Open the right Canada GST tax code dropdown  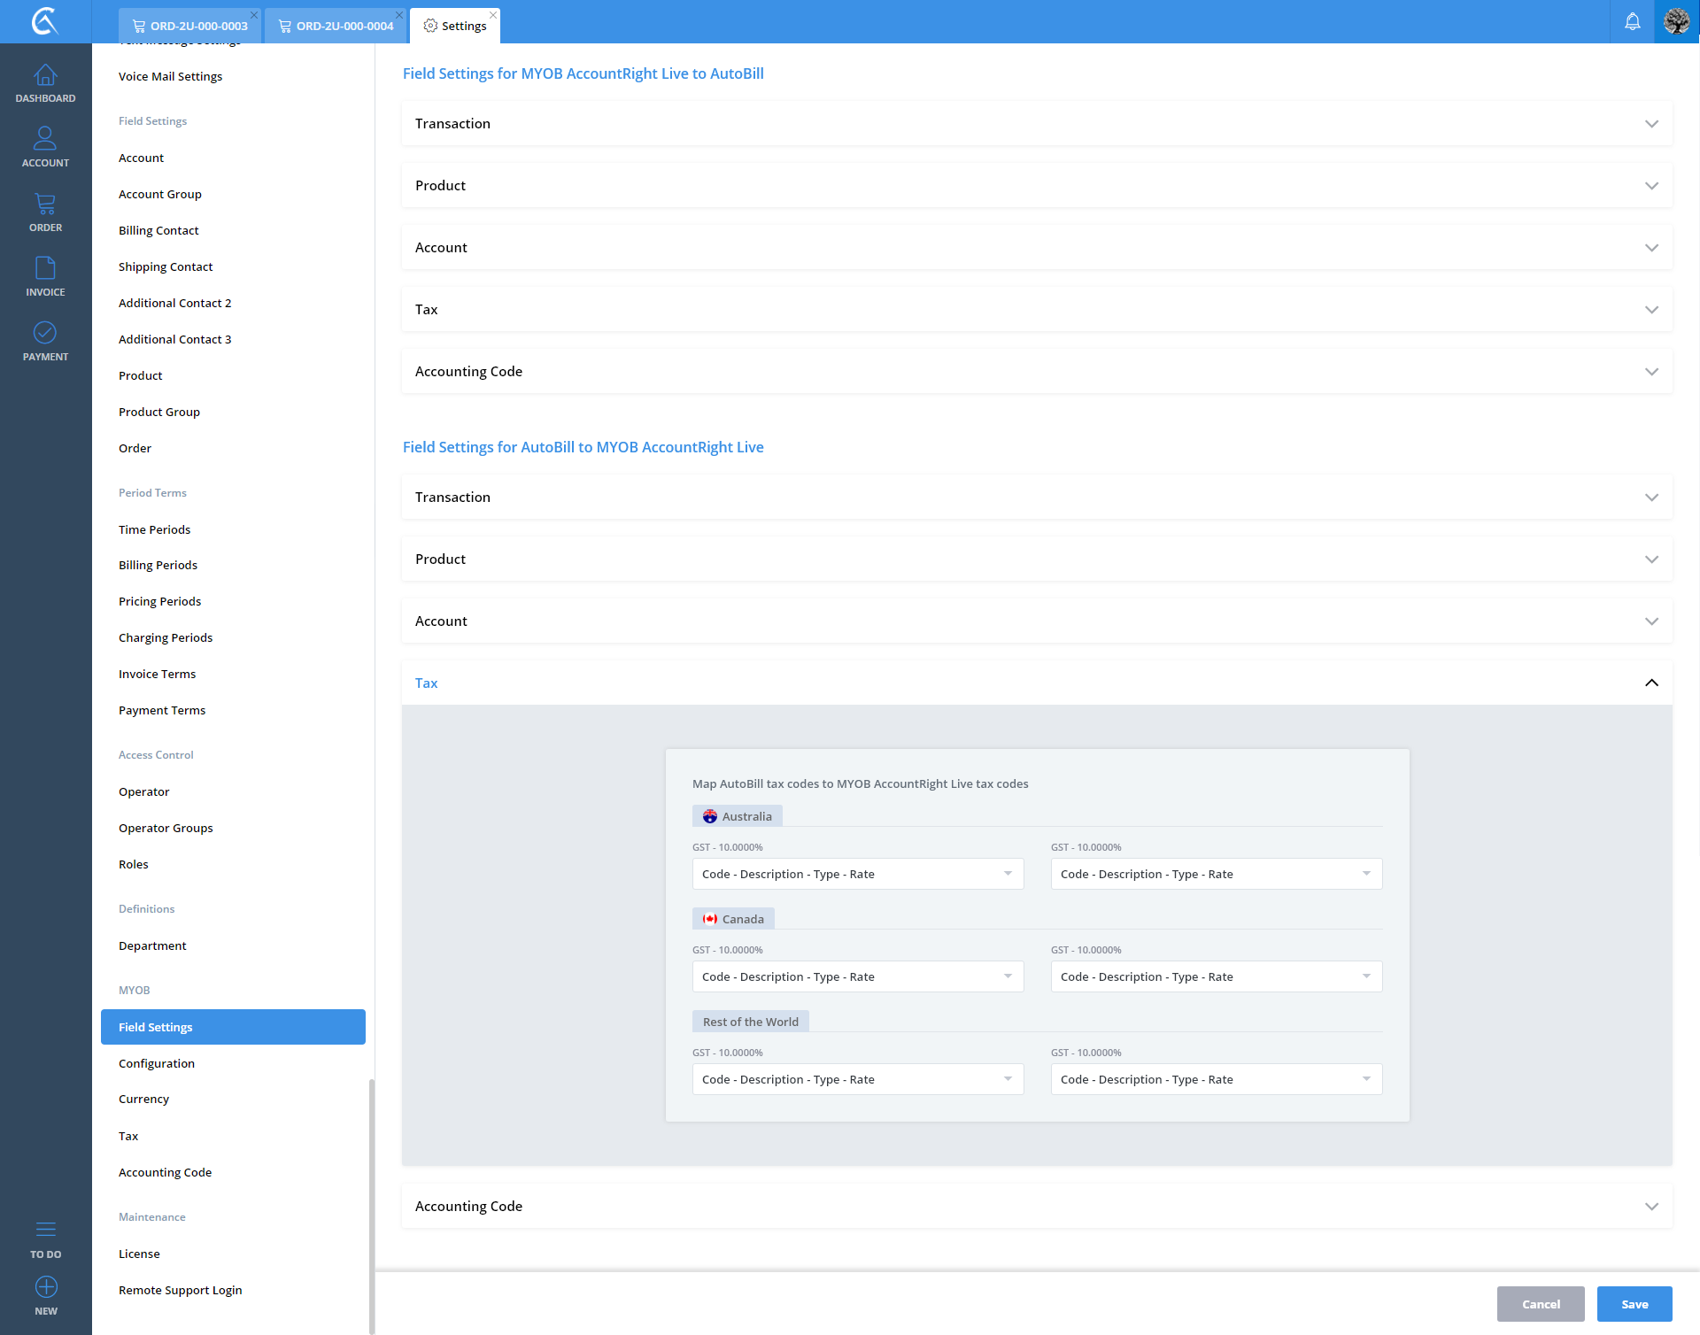tap(1216, 976)
